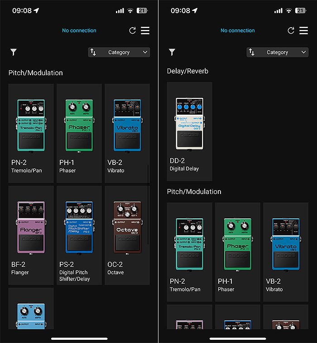Tap the filter funnel icon on the right screen
This screenshot has width=317, height=343.
coord(172,52)
